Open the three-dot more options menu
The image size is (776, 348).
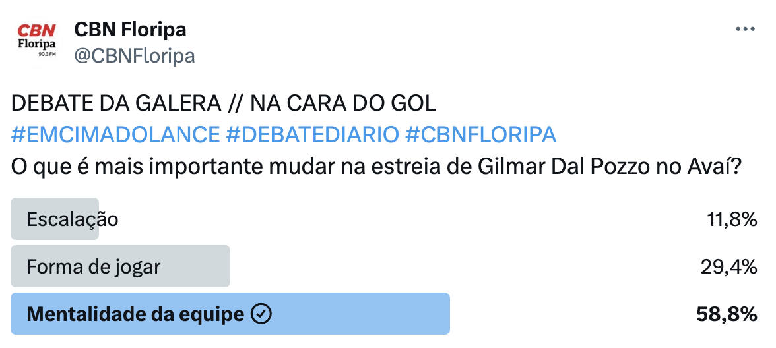click(745, 30)
